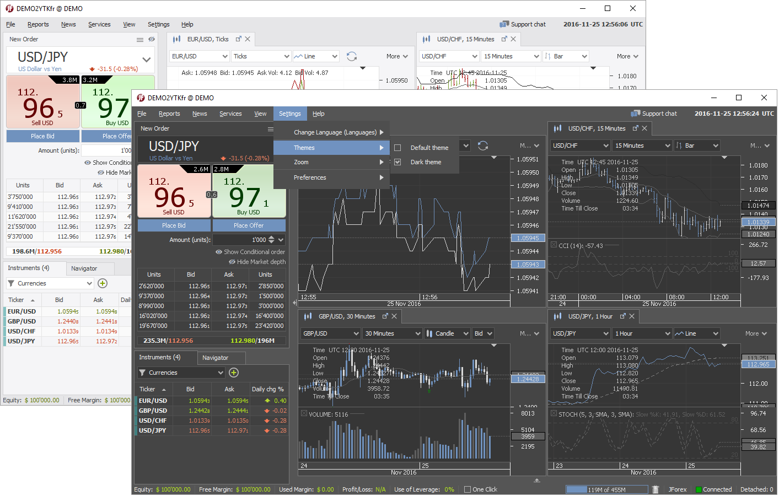Click the collapse arrow left of the charts
The height and width of the screenshot is (496, 779).
tap(296, 303)
